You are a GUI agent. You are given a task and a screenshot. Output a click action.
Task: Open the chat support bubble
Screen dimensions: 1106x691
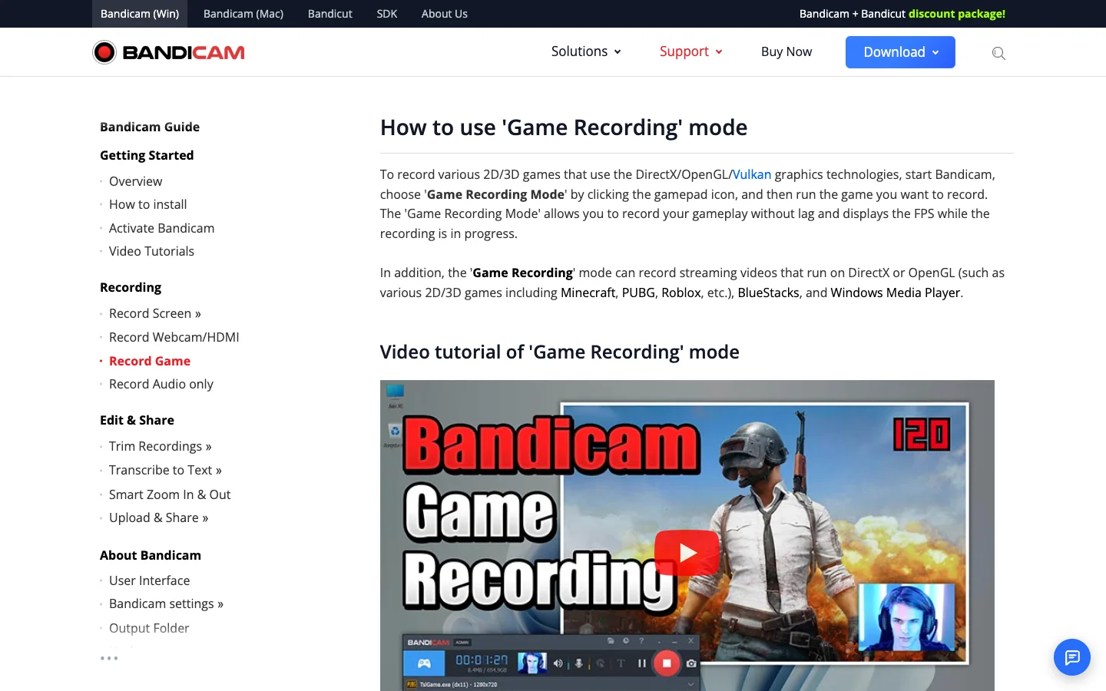(x=1072, y=657)
